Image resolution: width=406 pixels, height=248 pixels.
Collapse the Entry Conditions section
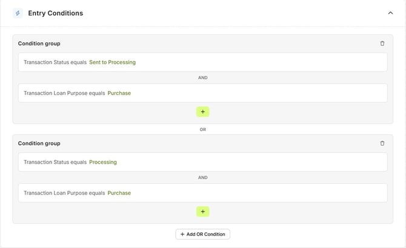click(390, 13)
